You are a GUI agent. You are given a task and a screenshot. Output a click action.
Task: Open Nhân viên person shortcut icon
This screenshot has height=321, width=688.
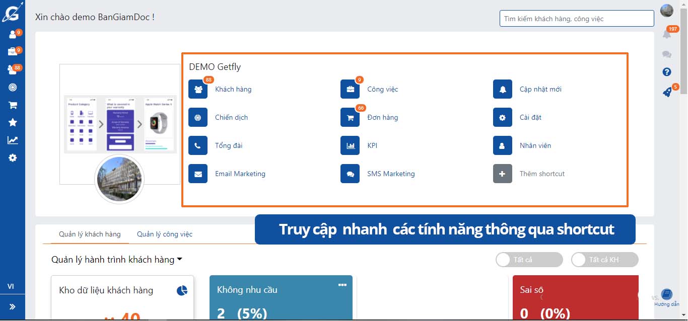pyautogui.click(x=503, y=145)
